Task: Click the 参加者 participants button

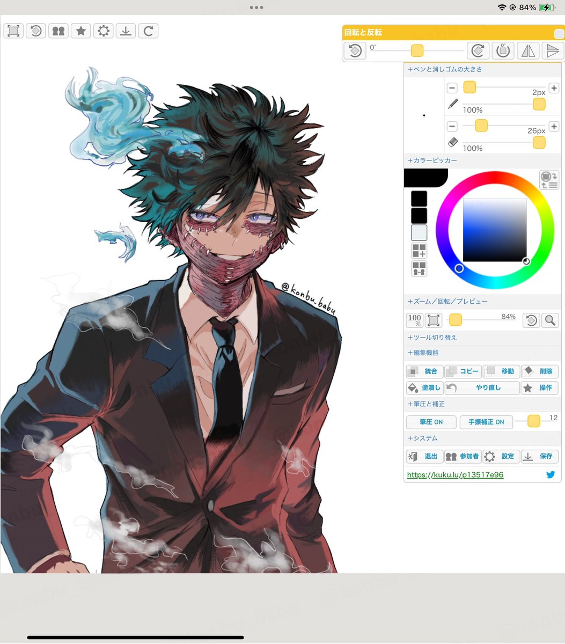Action: (463, 456)
